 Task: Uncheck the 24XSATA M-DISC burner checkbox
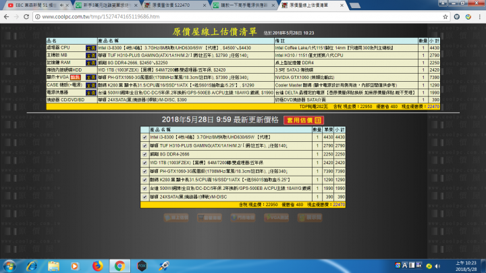tap(144, 197)
